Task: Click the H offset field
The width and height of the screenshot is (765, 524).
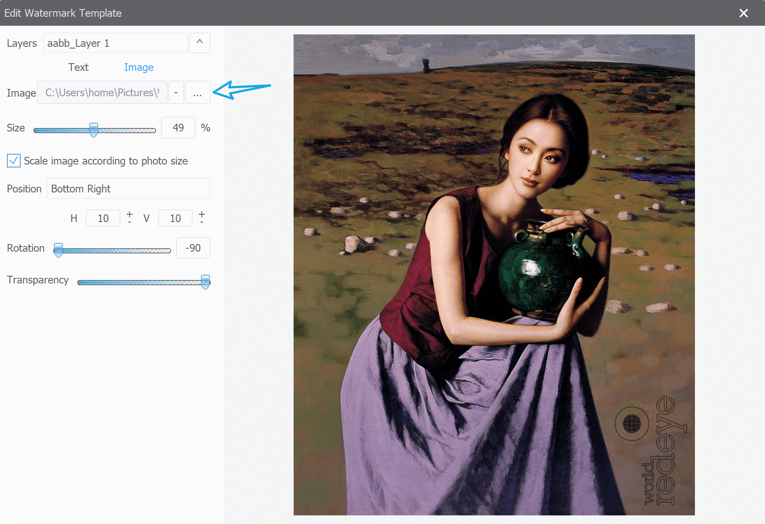Action: pos(103,218)
